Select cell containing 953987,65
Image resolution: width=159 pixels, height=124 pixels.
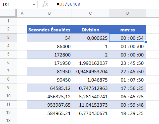pos(49,105)
